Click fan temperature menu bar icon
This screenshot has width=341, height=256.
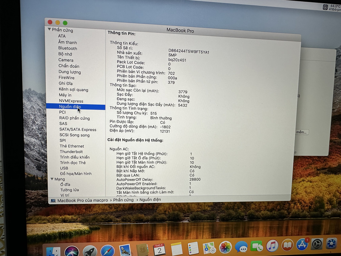325,7
